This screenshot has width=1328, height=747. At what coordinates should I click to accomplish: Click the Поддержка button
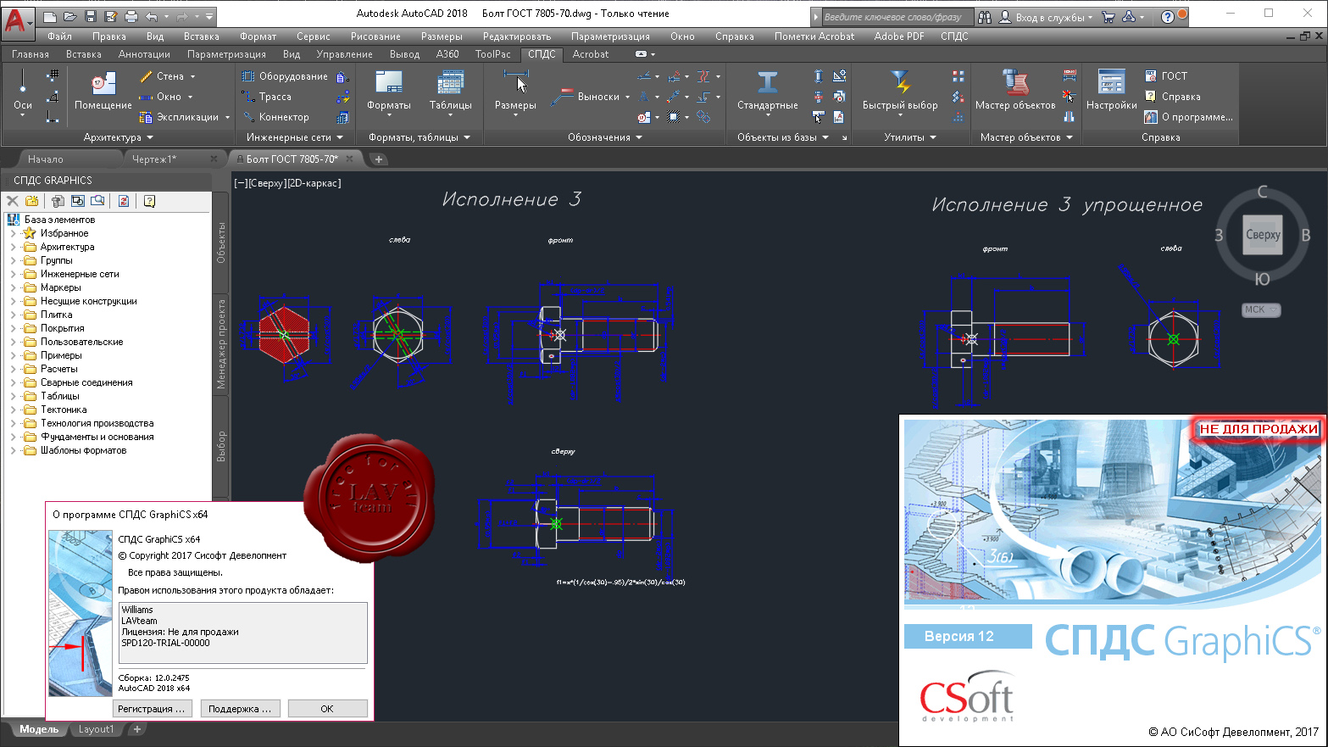click(240, 709)
